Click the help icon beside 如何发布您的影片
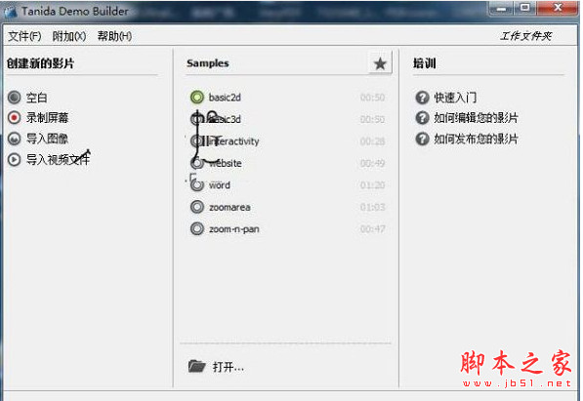Image resolution: width=583 pixels, height=401 pixels. coord(422,139)
